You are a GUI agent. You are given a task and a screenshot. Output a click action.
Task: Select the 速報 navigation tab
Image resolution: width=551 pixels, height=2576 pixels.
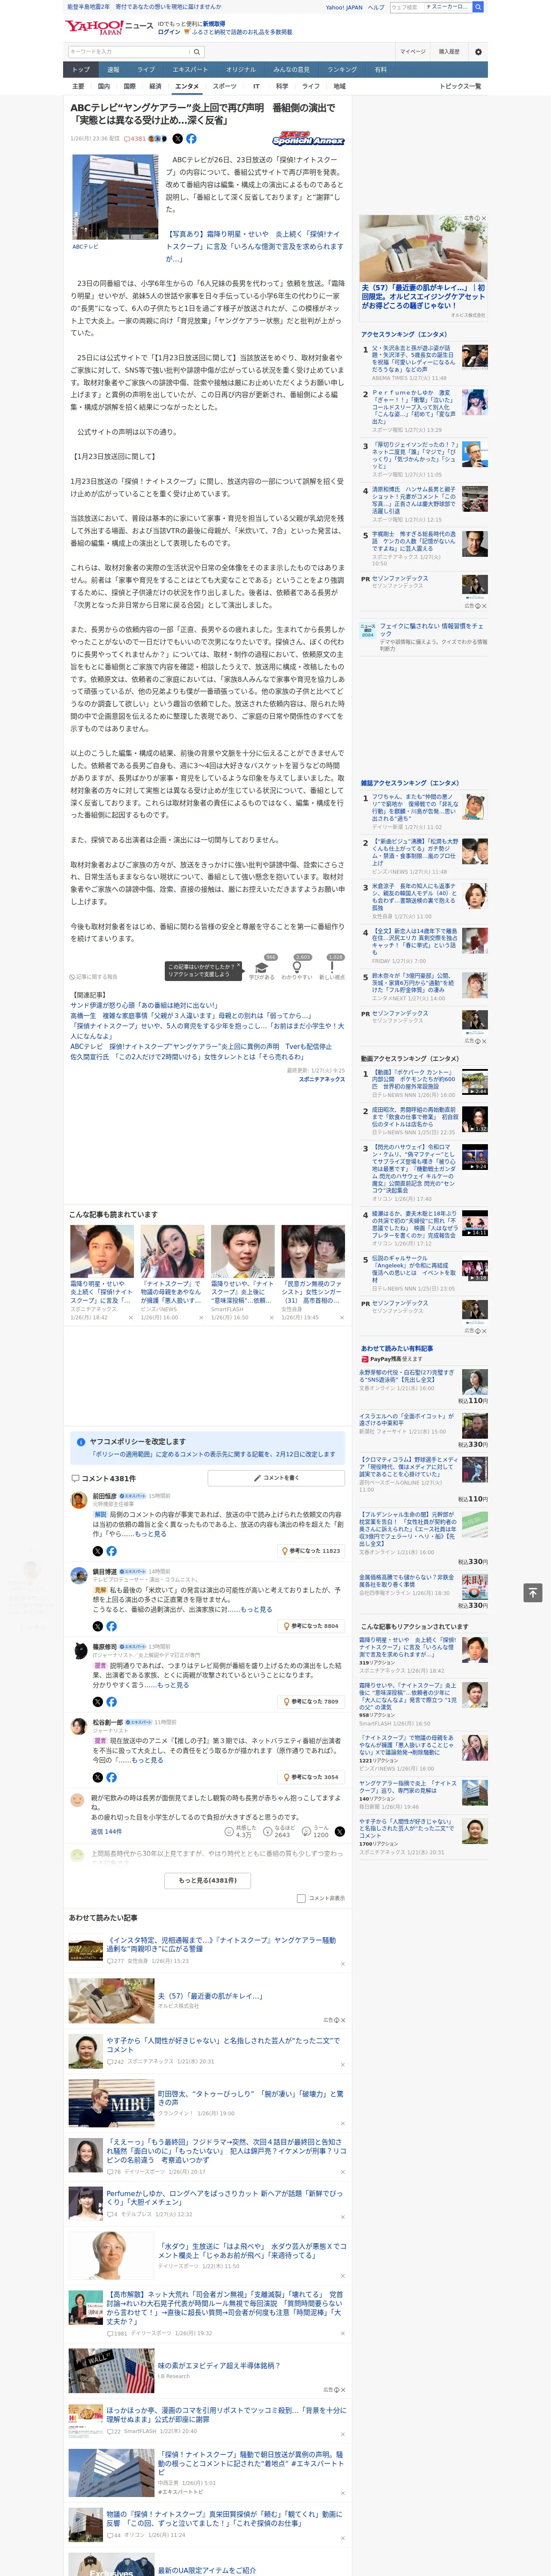tap(113, 70)
